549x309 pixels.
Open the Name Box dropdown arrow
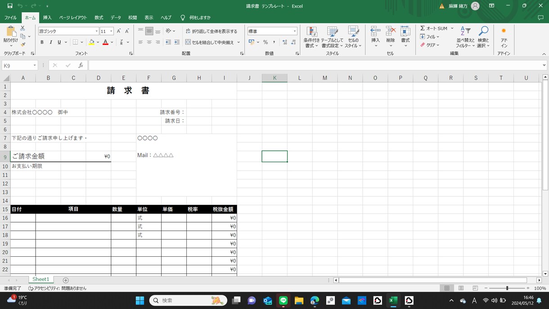point(34,65)
